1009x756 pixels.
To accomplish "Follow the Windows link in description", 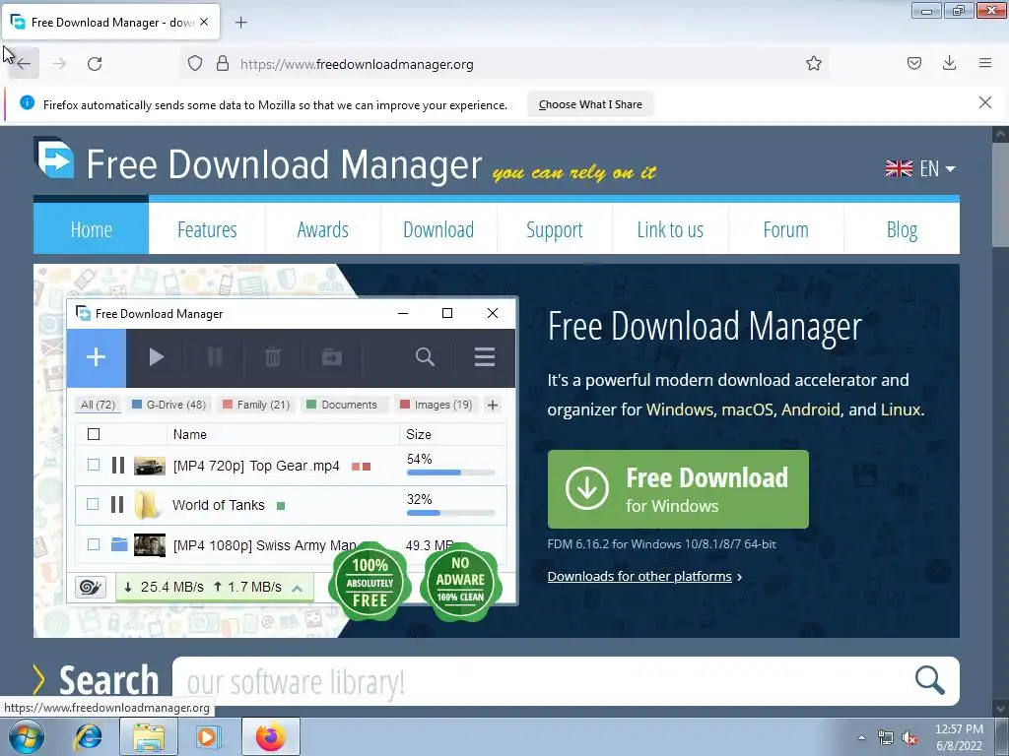I will point(680,409).
